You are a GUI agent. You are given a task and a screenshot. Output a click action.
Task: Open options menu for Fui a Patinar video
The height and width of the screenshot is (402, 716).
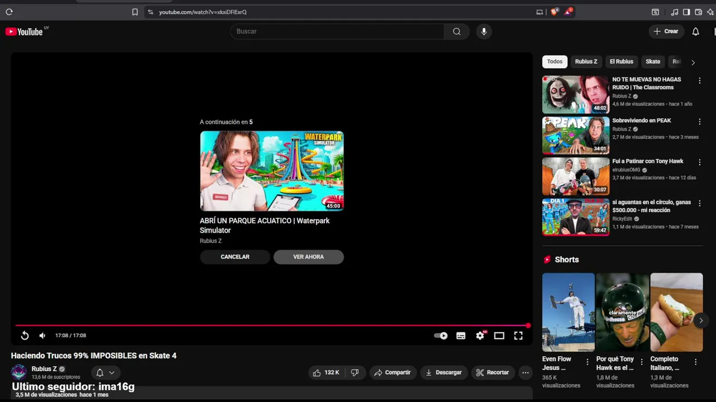699,162
